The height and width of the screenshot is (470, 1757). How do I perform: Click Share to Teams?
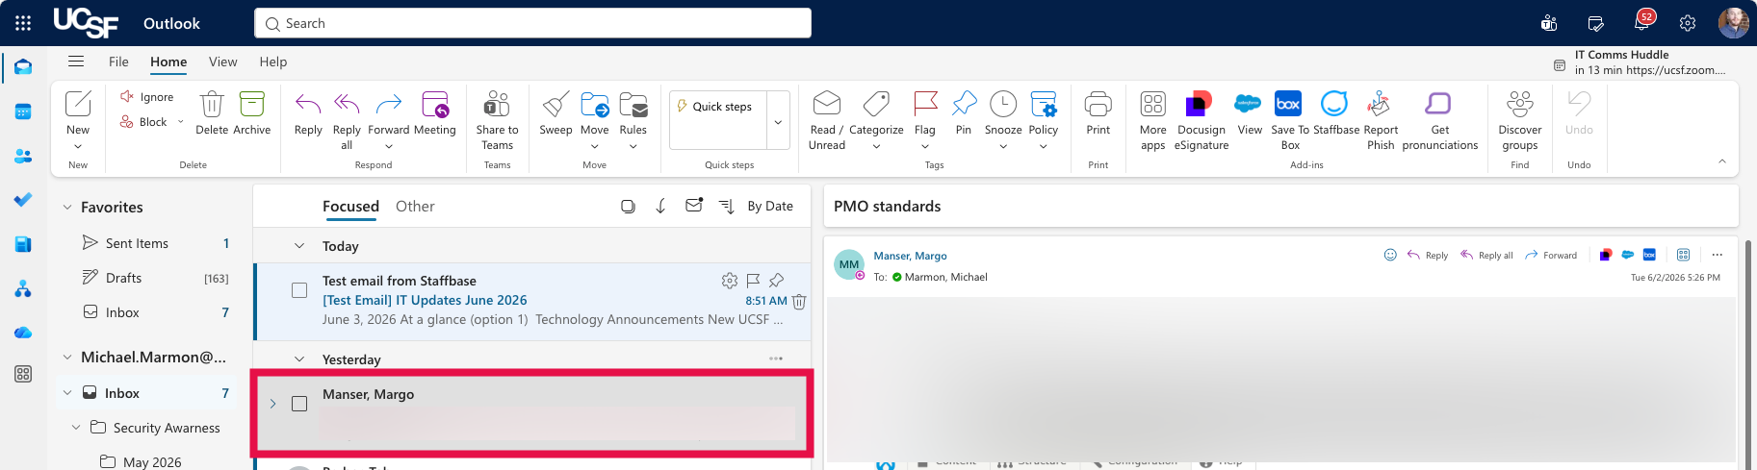(497, 120)
